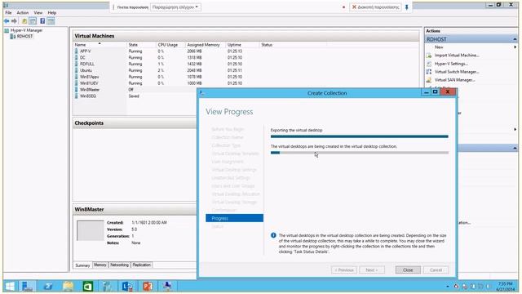Toggle the Show/Hide Console Tree toolbar icon
Viewport: 522px width, 294px height.
pyautogui.click(x=33, y=21)
